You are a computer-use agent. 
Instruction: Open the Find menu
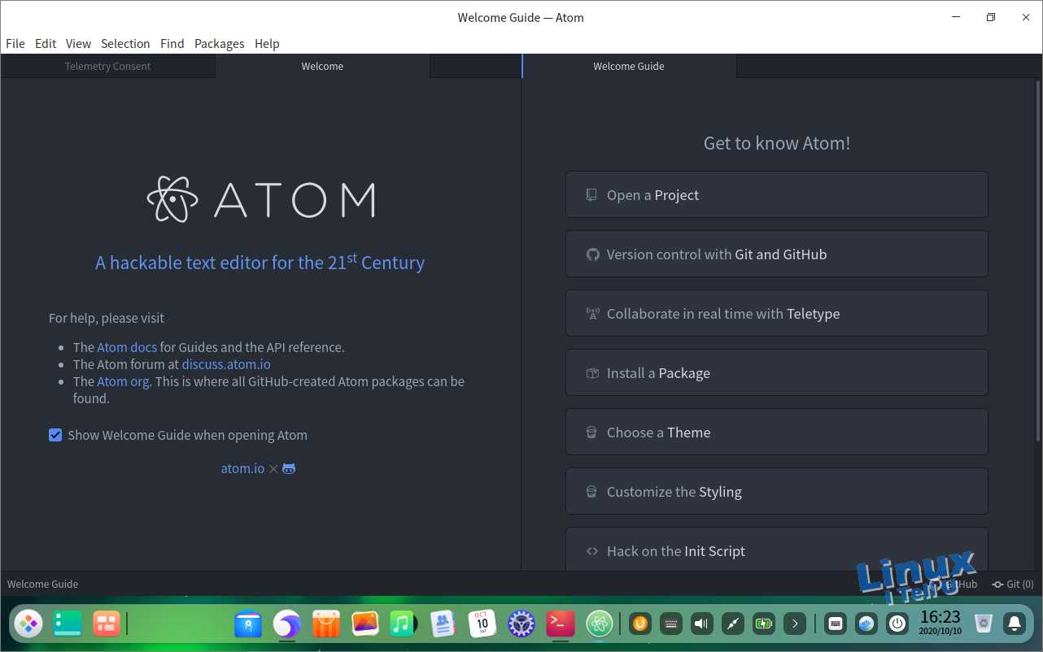coord(172,44)
